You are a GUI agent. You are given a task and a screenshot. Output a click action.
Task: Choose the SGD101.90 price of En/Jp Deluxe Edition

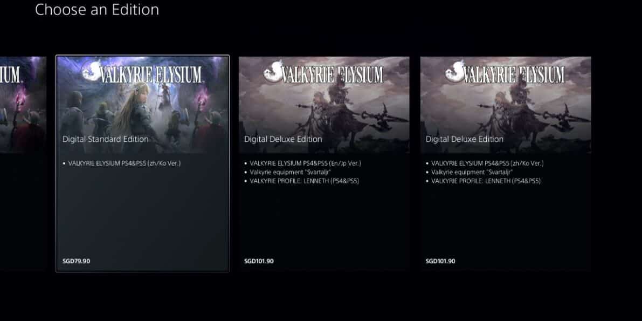point(259,261)
